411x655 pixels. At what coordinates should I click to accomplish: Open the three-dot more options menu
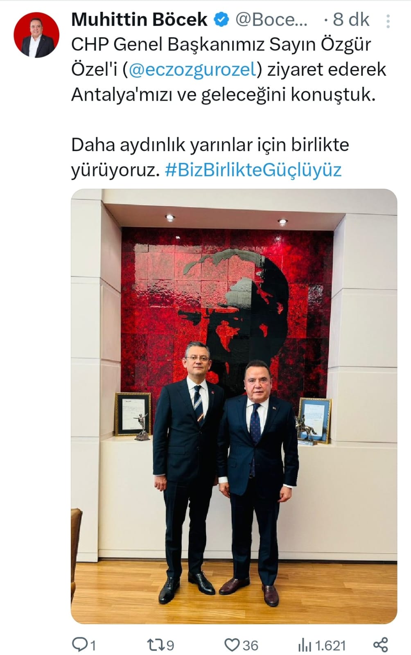(x=388, y=21)
